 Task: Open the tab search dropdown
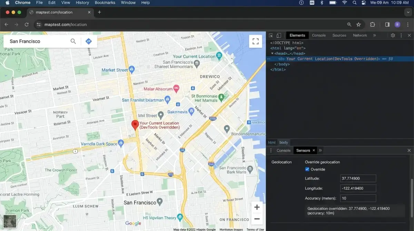tap(408, 12)
